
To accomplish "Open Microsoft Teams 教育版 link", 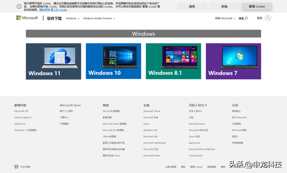I will [x=115, y=124].
